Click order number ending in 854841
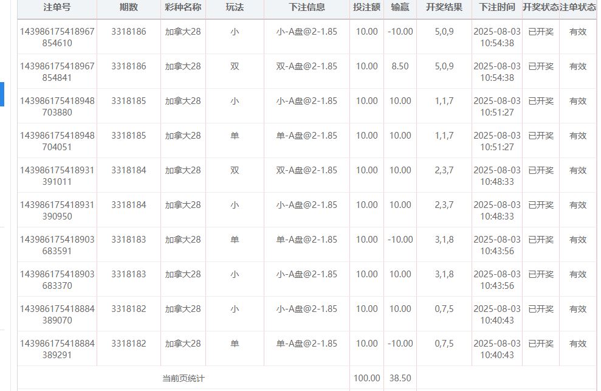Viewport: 601px width, 391px height. point(57,72)
